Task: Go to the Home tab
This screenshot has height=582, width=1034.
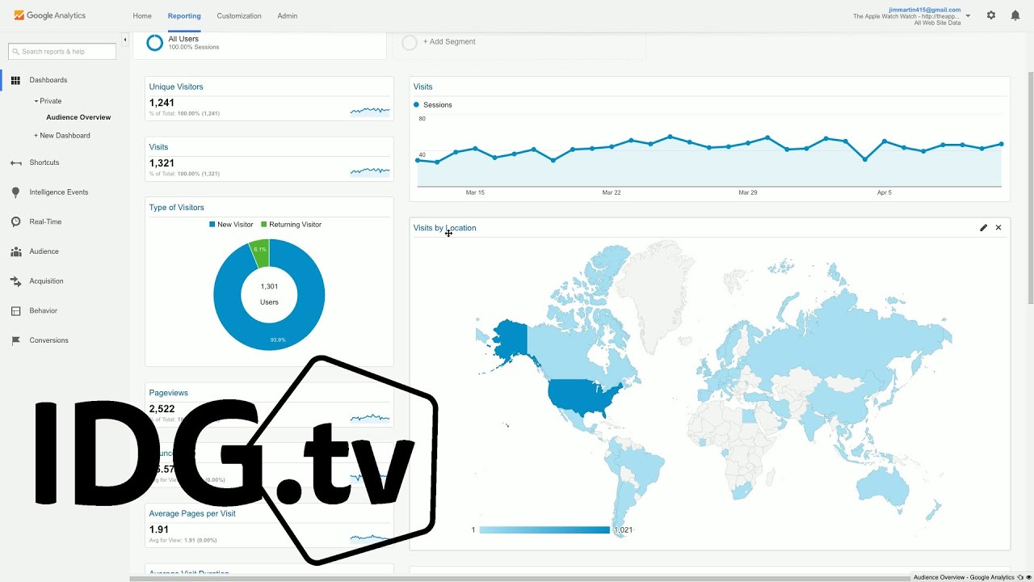Action: tap(142, 15)
